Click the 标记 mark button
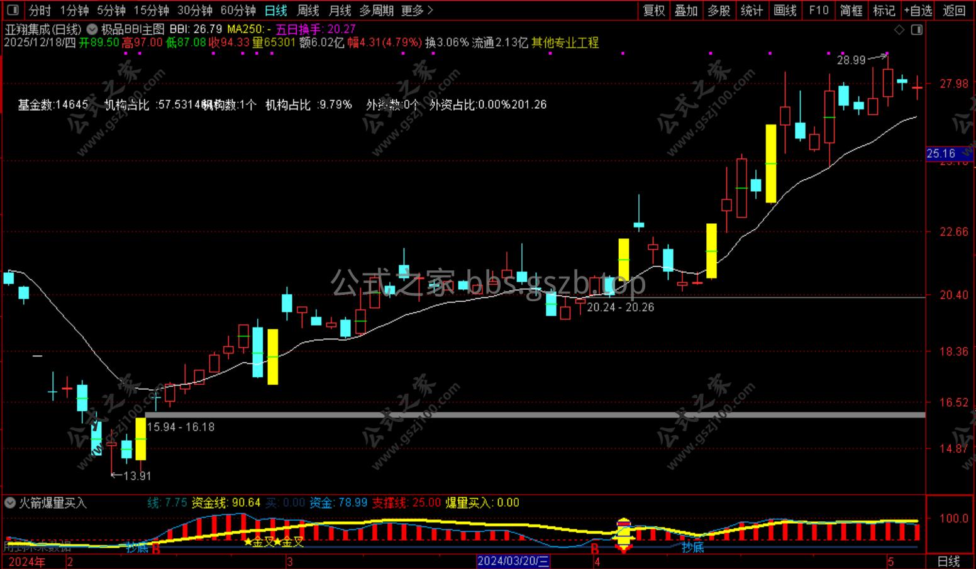This screenshot has height=569, width=976. point(884,11)
